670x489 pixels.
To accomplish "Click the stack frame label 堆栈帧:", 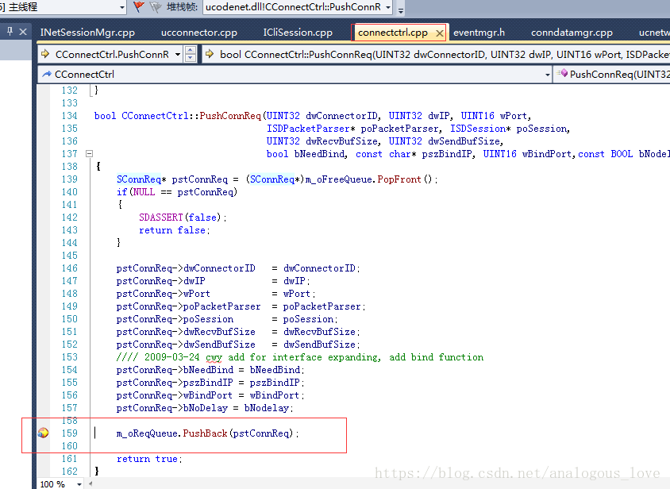I will pyautogui.click(x=182, y=7).
